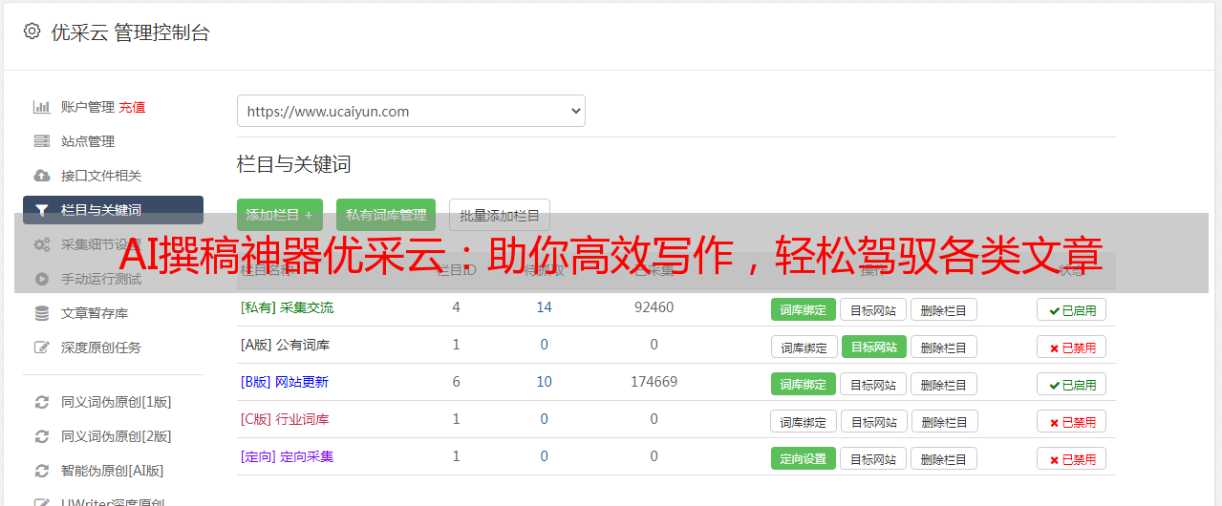Toggle 已禁用 status for 行业词库
This screenshot has width=1222, height=506.
1071,421
